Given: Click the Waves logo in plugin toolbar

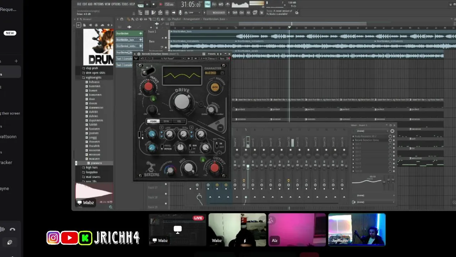Looking at the screenshot, I should click(136, 59).
